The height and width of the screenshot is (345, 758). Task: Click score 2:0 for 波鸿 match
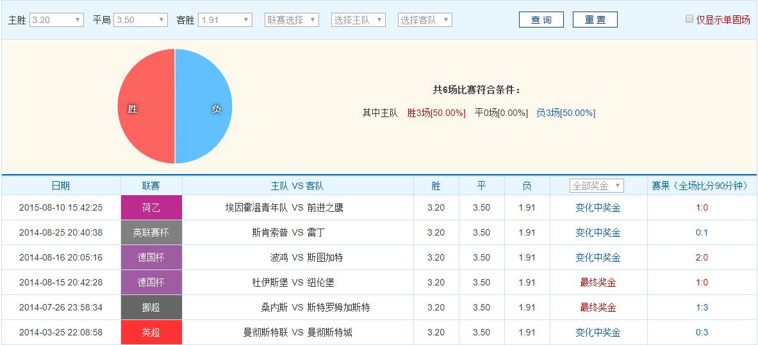click(702, 257)
